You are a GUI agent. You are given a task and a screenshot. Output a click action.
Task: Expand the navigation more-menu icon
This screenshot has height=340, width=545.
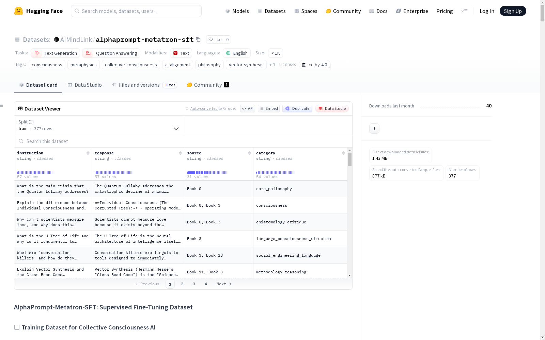point(465,11)
